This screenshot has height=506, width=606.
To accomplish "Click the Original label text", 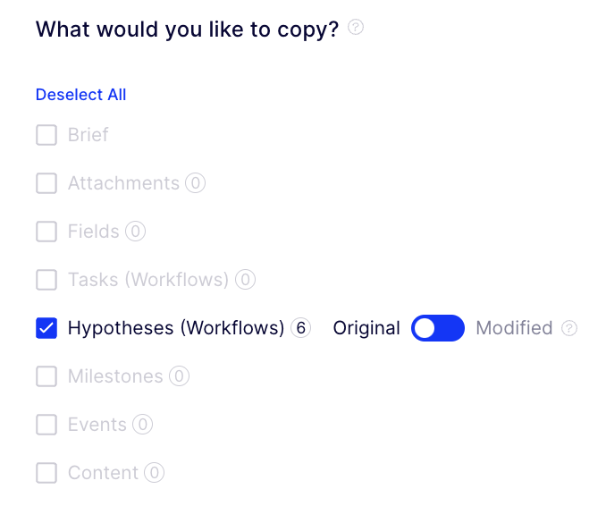I will pyautogui.click(x=366, y=328).
